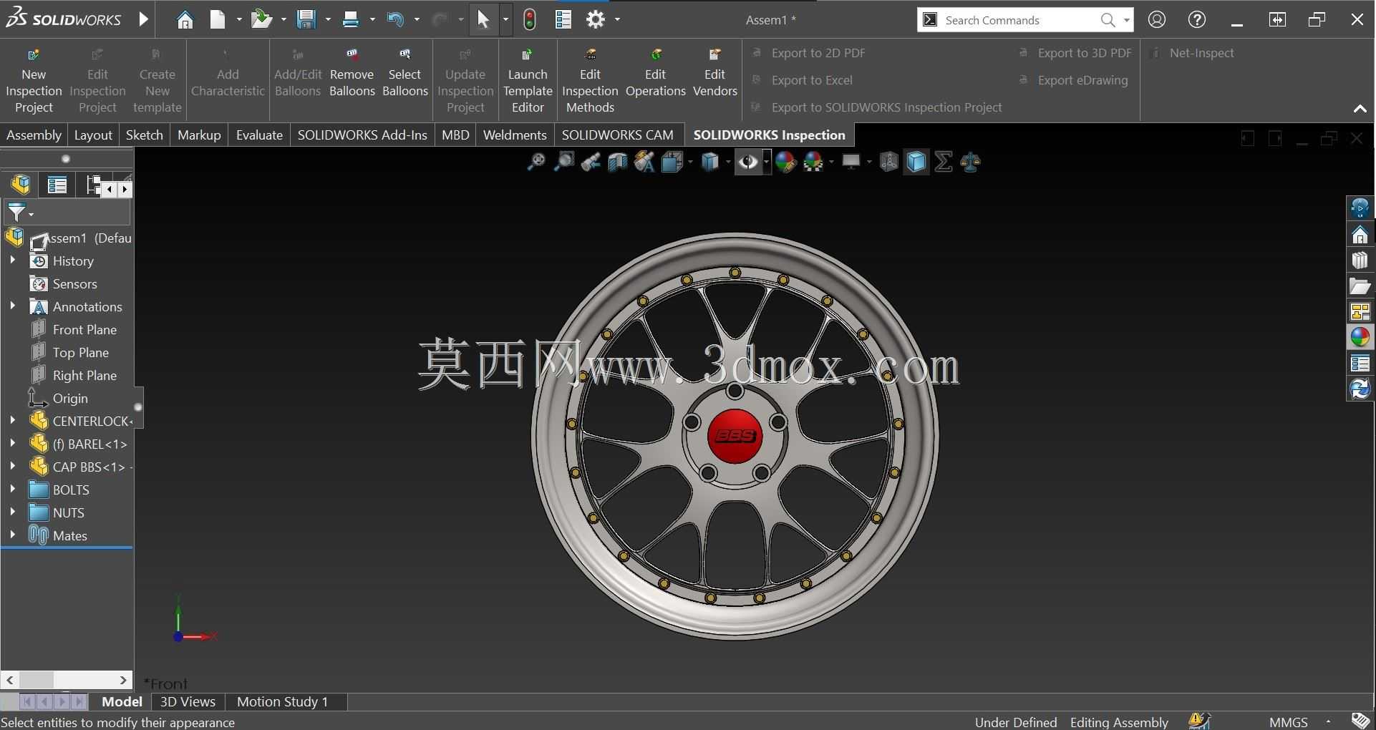Switch to the Sketch tab
The height and width of the screenshot is (730, 1376).
click(x=145, y=135)
